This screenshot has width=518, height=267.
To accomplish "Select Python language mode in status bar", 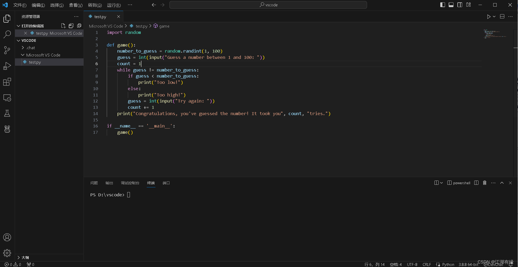I will tap(448, 264).
